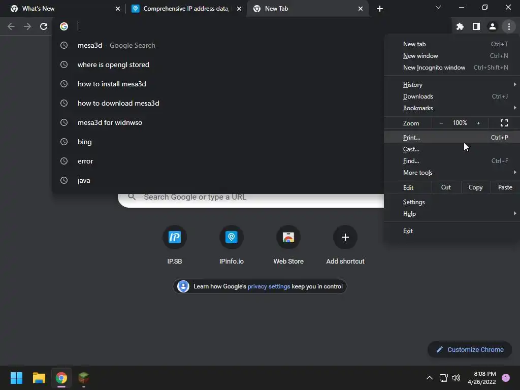The width and height of the screenshot is (520, 390).
Task: Select the error suggestion
Action: point(218,161)
